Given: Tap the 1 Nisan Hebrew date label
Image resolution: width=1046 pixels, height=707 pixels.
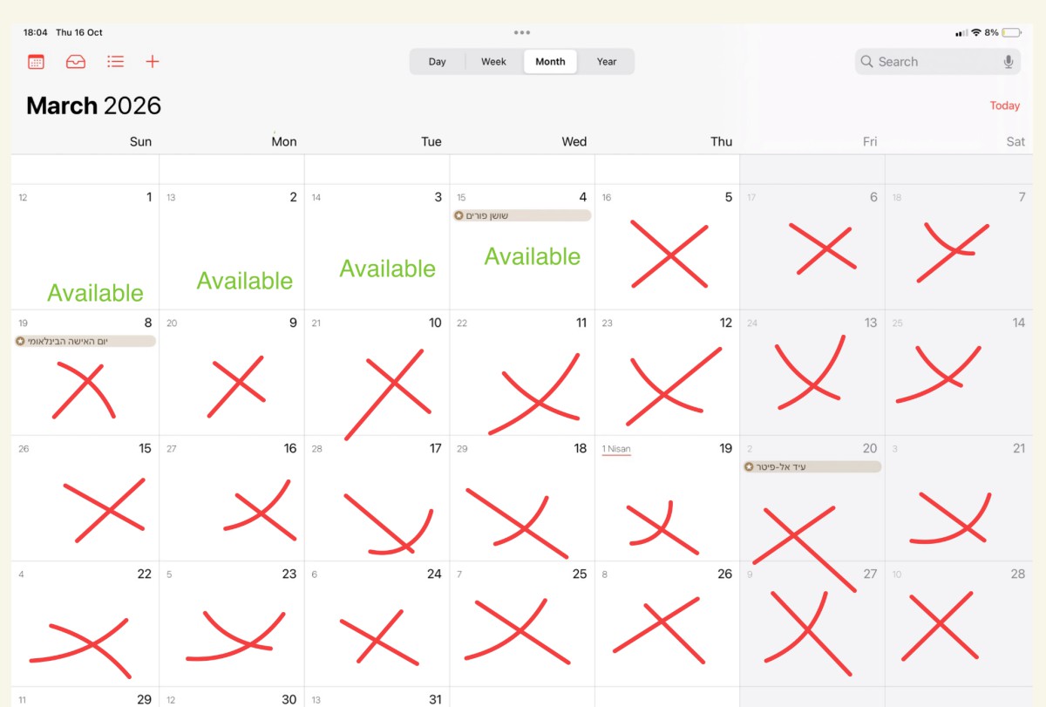Looking at the screenshot, I should pyautogui.click(x=616, y=449).
